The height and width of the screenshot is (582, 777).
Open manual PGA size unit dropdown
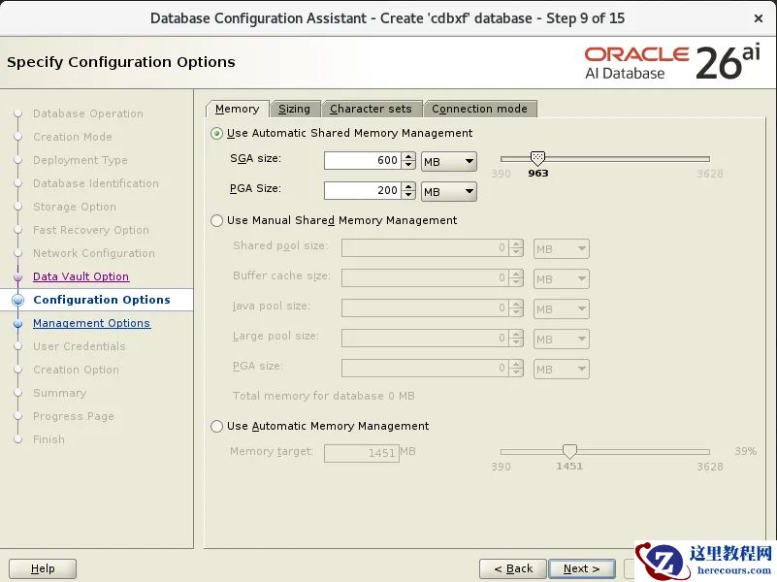(562, 370)
